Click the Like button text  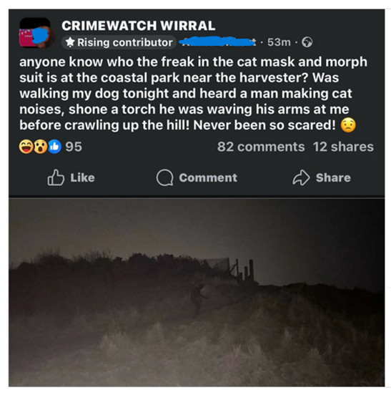(82, 178)
